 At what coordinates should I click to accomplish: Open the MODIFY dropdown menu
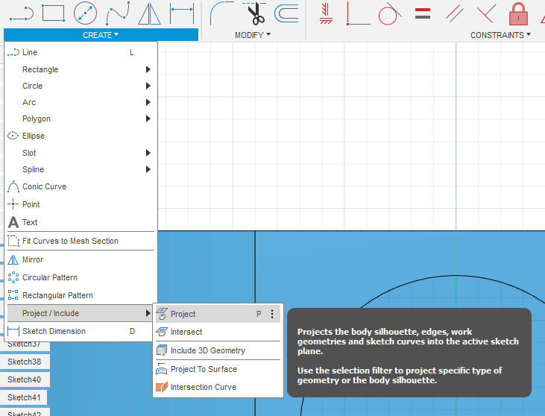[x=253, y=35]
